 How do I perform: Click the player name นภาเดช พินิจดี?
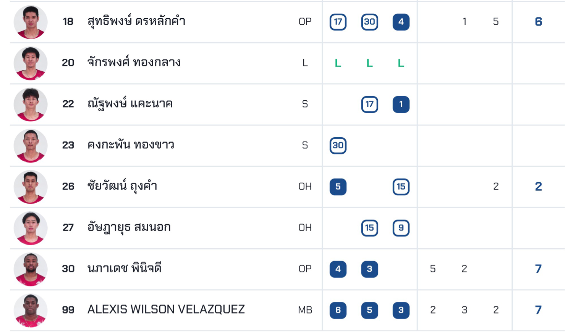125,269
